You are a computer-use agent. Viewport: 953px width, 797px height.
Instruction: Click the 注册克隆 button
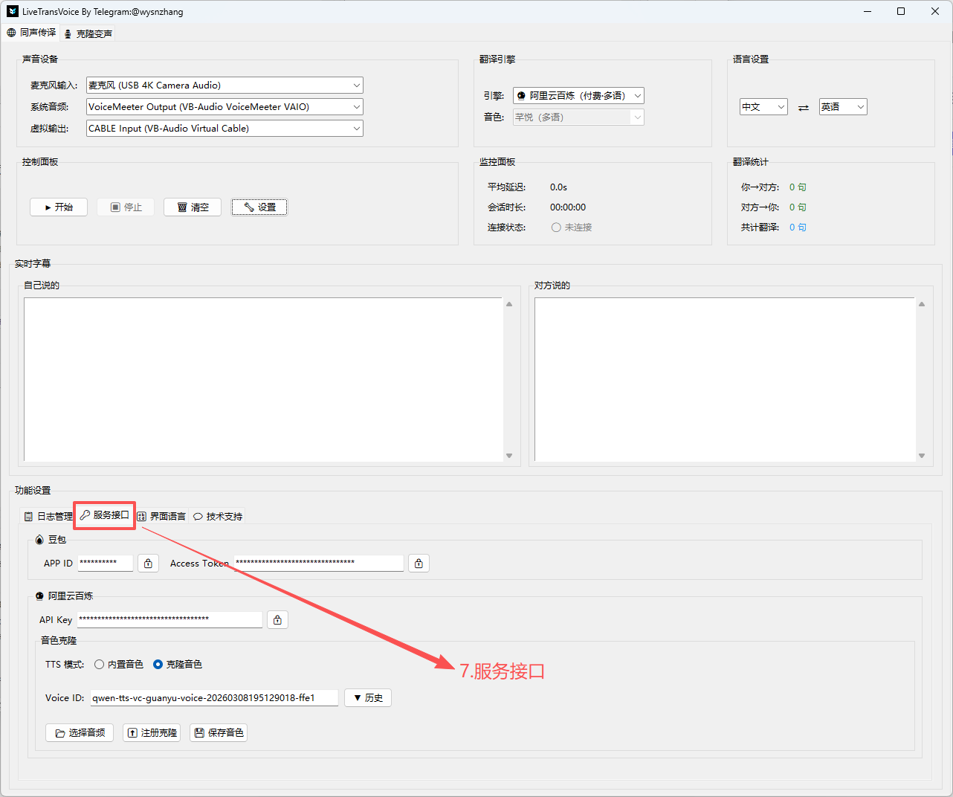(152, 733)
